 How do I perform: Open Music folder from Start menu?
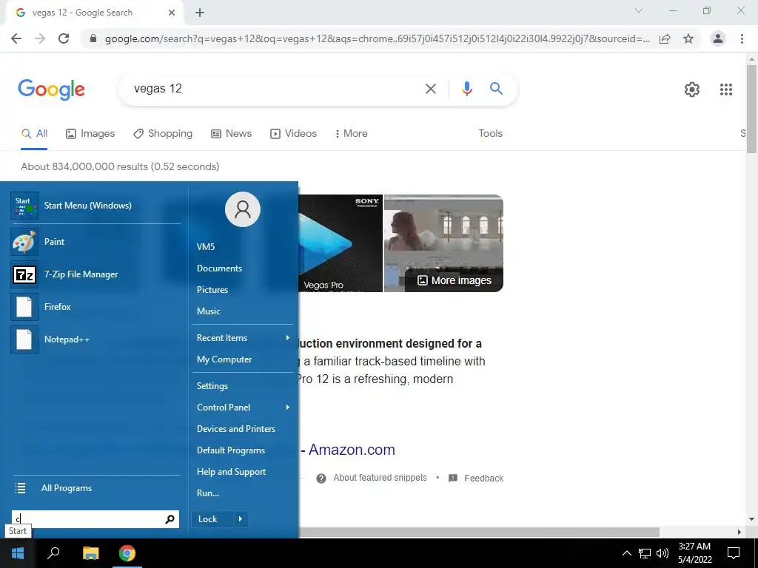[x=243, y=311]
